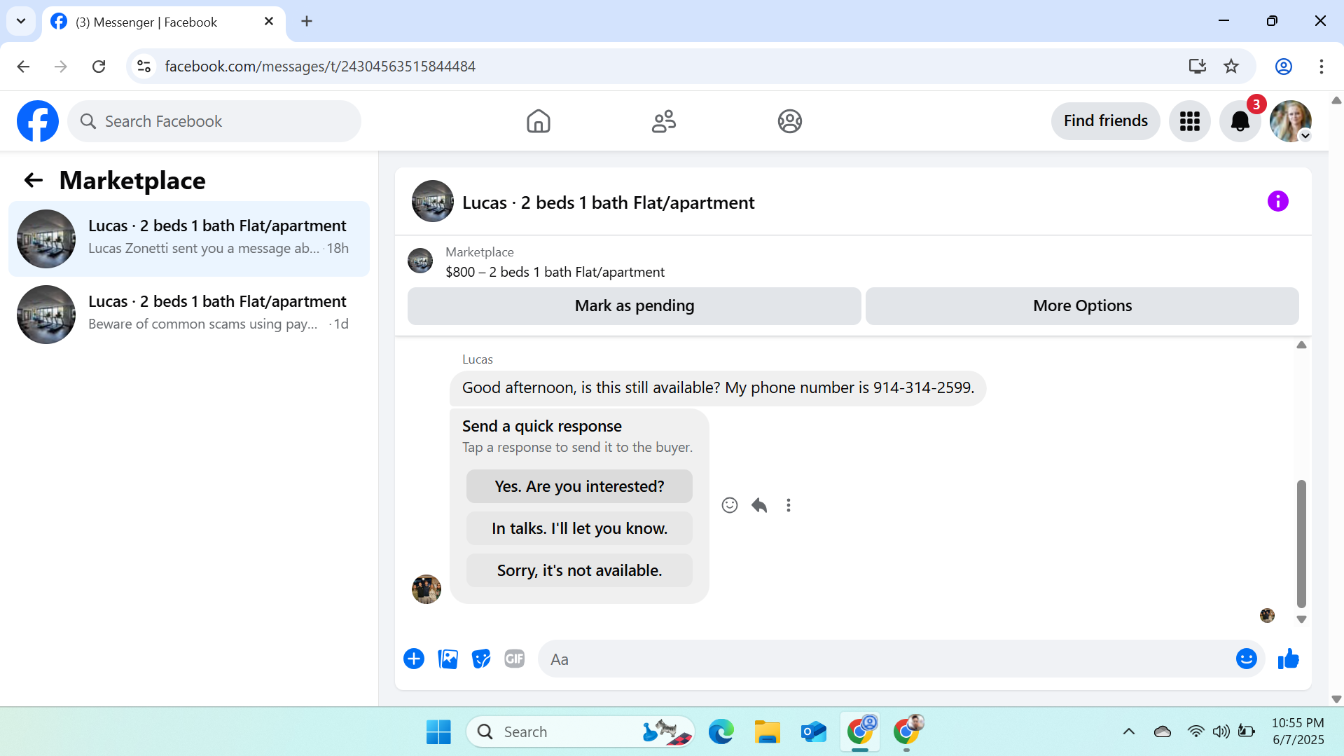The width and height of the screenshot is (1344, 756).
Task: React to message with emoji icon
Action: pos(729,505)
